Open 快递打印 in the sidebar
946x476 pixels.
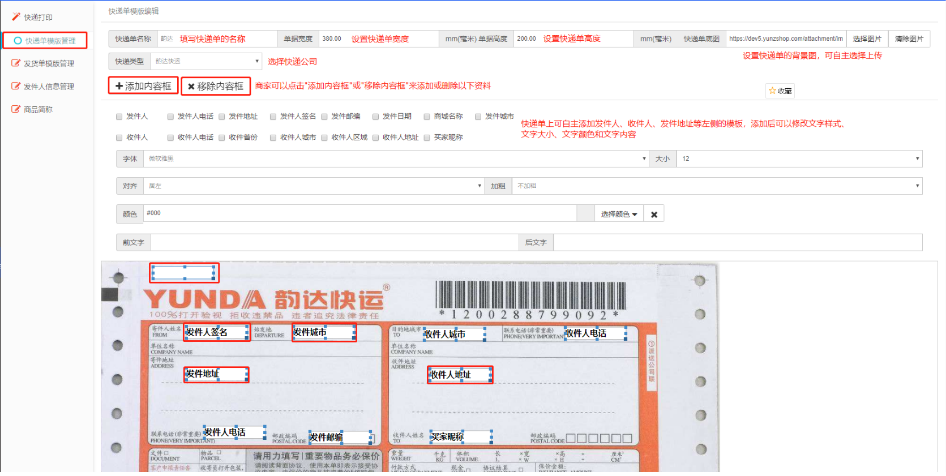(x=38, y=18)
